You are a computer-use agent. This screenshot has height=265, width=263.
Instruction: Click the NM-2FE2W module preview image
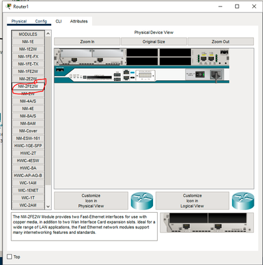pyautogui.click(x=207, y=223)
